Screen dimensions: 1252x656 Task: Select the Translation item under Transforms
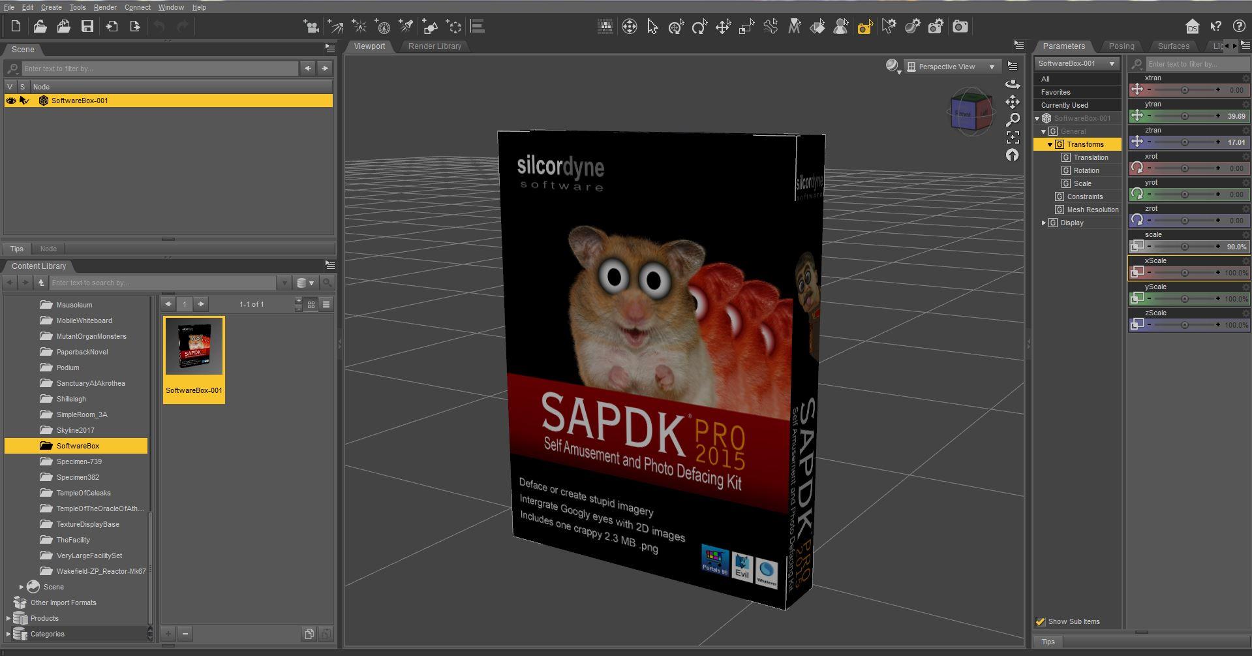tap(1091, 157)
